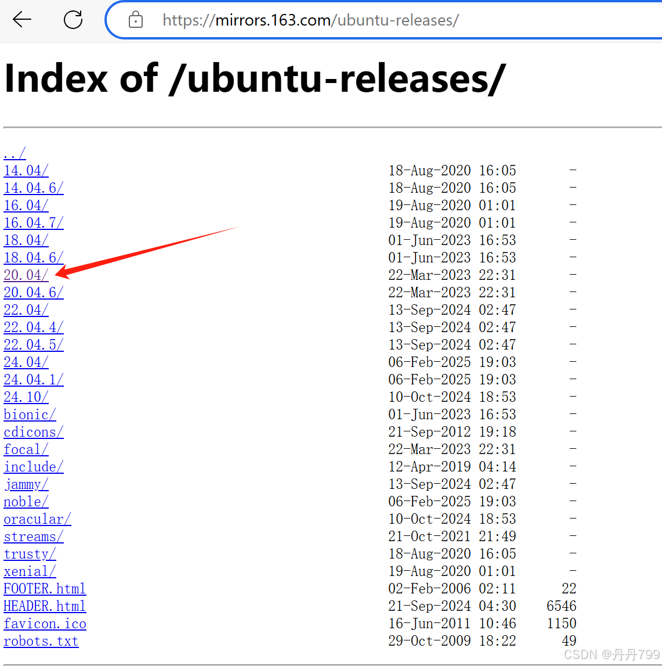Screen dimensions: 662x666
Task: Open the xenial/ folder link
Action: 30,571
